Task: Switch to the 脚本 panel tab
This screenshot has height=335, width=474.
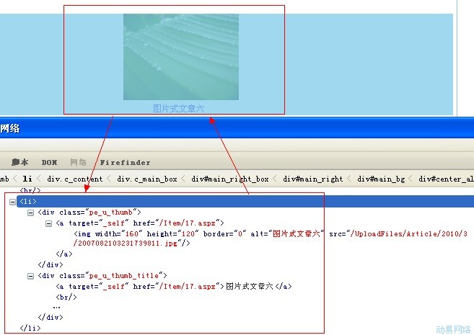Action: [x=20, y=163]
